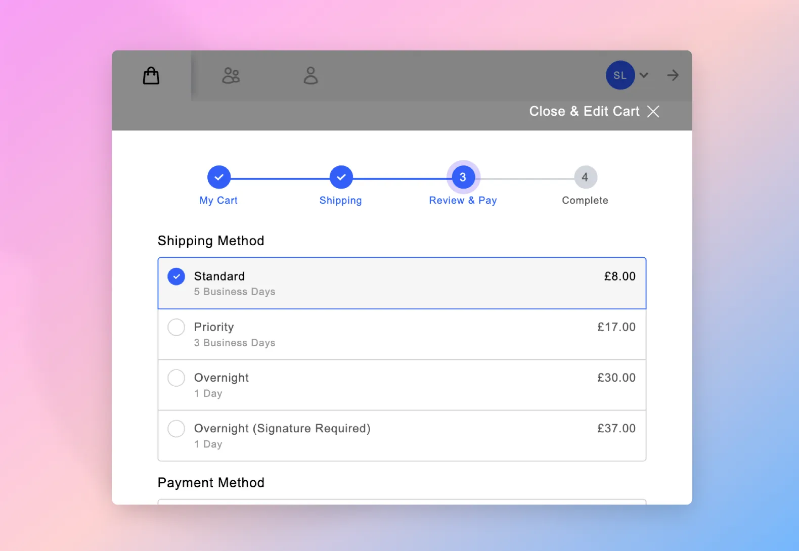Viewport: 799px width, 551px height.
Task: Click the Close & Edit Cart link
Action: [x=584, y=111]
